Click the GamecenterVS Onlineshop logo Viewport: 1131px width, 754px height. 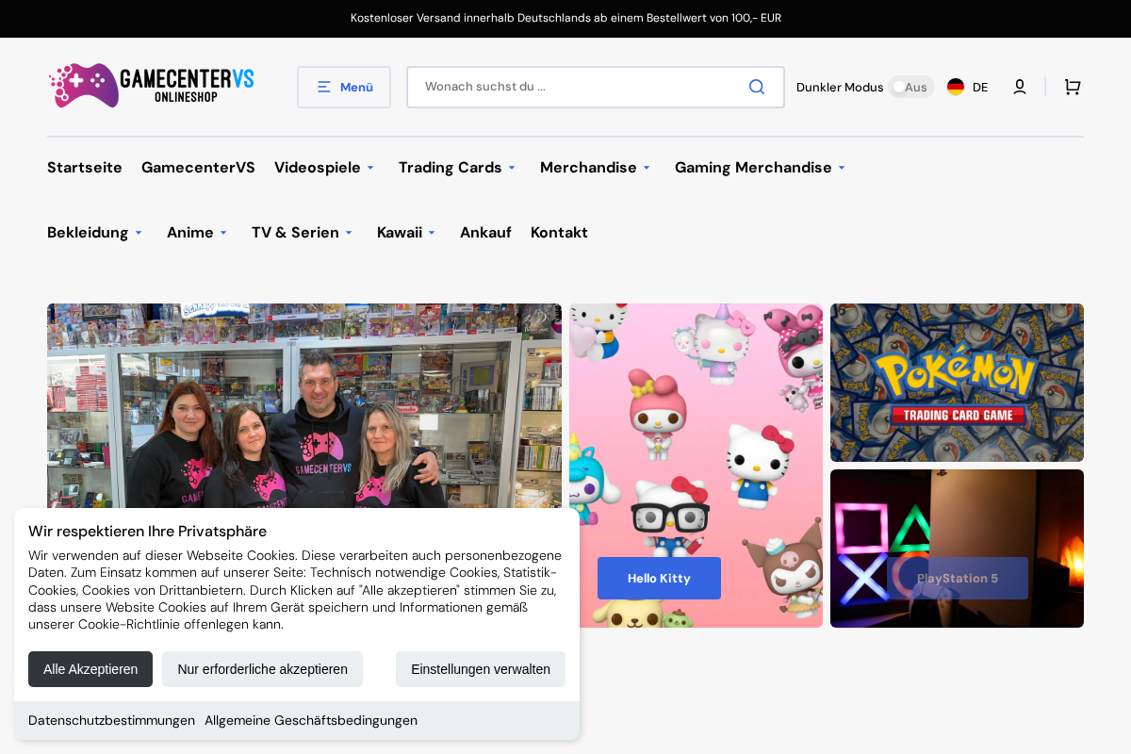coord(151,85)
